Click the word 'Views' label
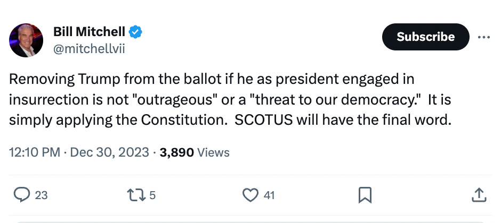501x223 pixels. [x=213, y=152]
